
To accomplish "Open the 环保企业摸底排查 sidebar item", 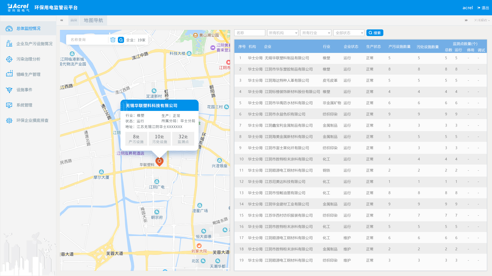I will (32, 120).
